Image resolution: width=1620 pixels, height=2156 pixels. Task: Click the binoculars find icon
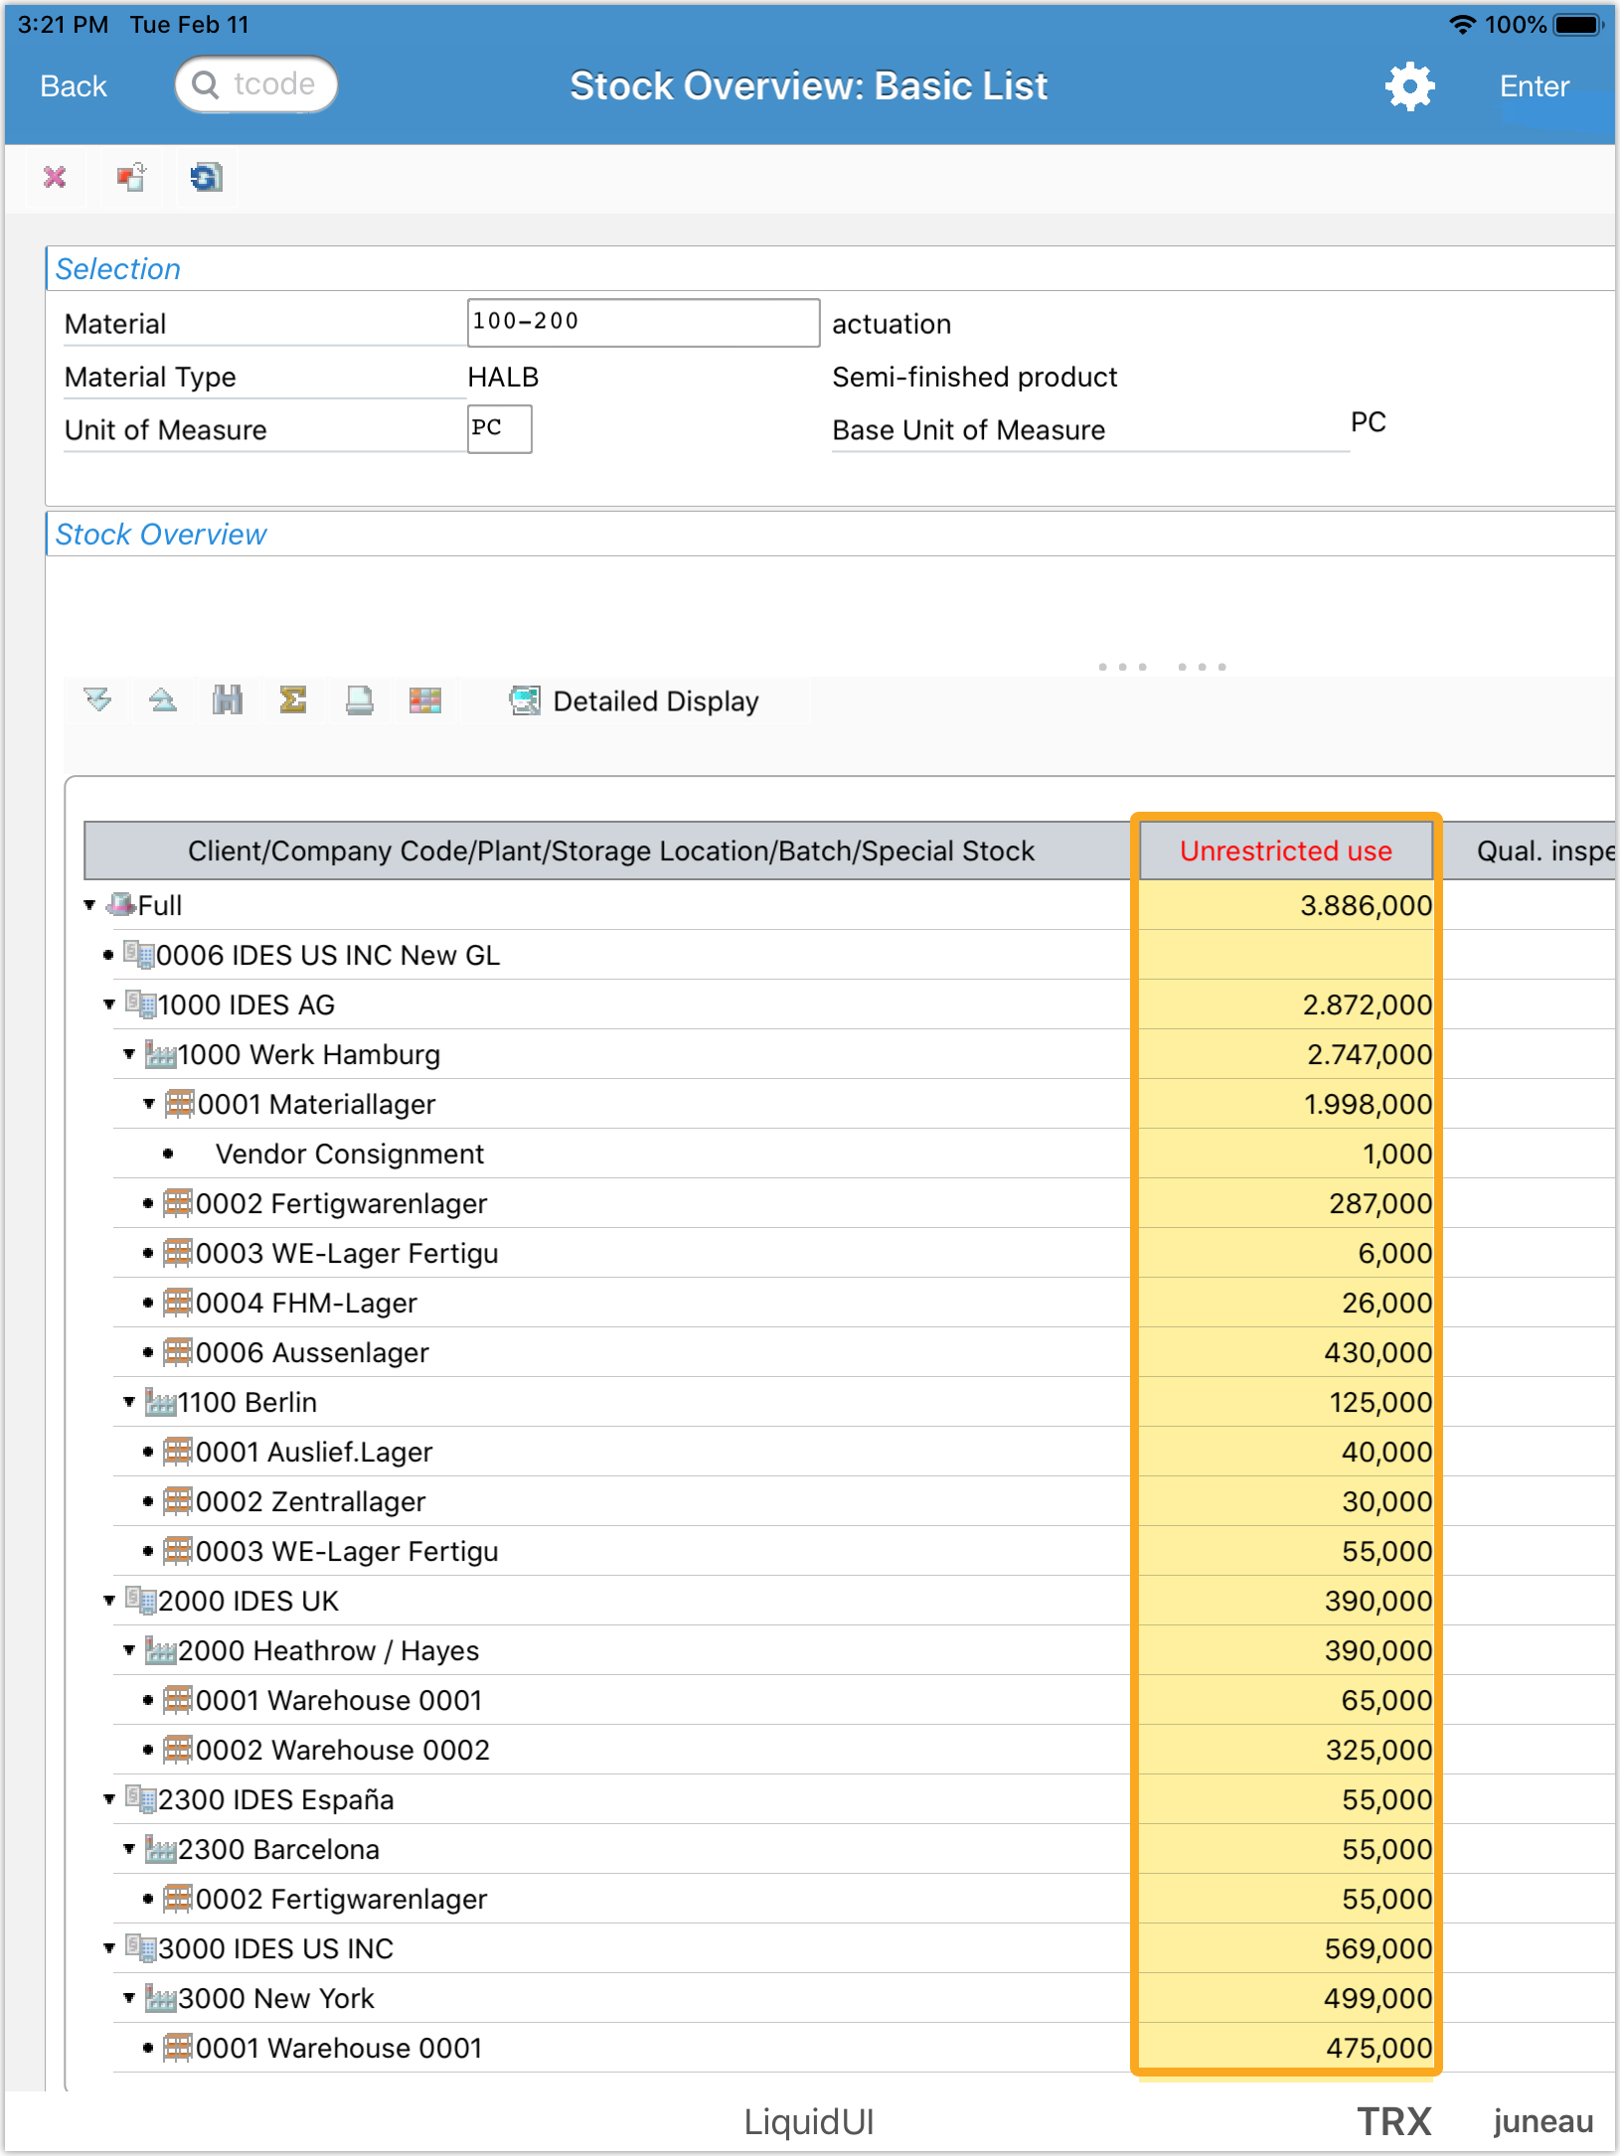tap(228, 700)
